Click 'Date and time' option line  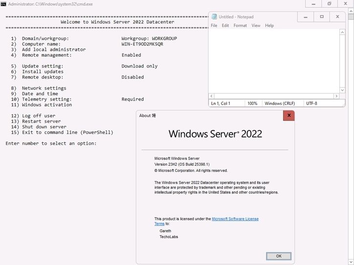[x=34, y=94]
